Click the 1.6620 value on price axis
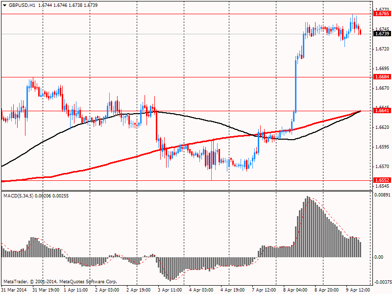 point(383,127)
